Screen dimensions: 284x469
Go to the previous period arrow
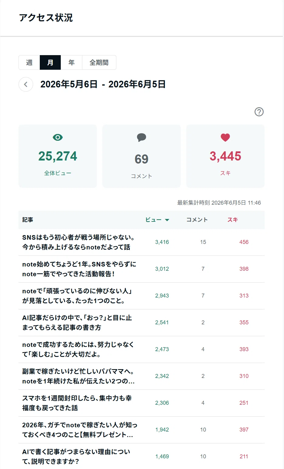click(26, 84)
